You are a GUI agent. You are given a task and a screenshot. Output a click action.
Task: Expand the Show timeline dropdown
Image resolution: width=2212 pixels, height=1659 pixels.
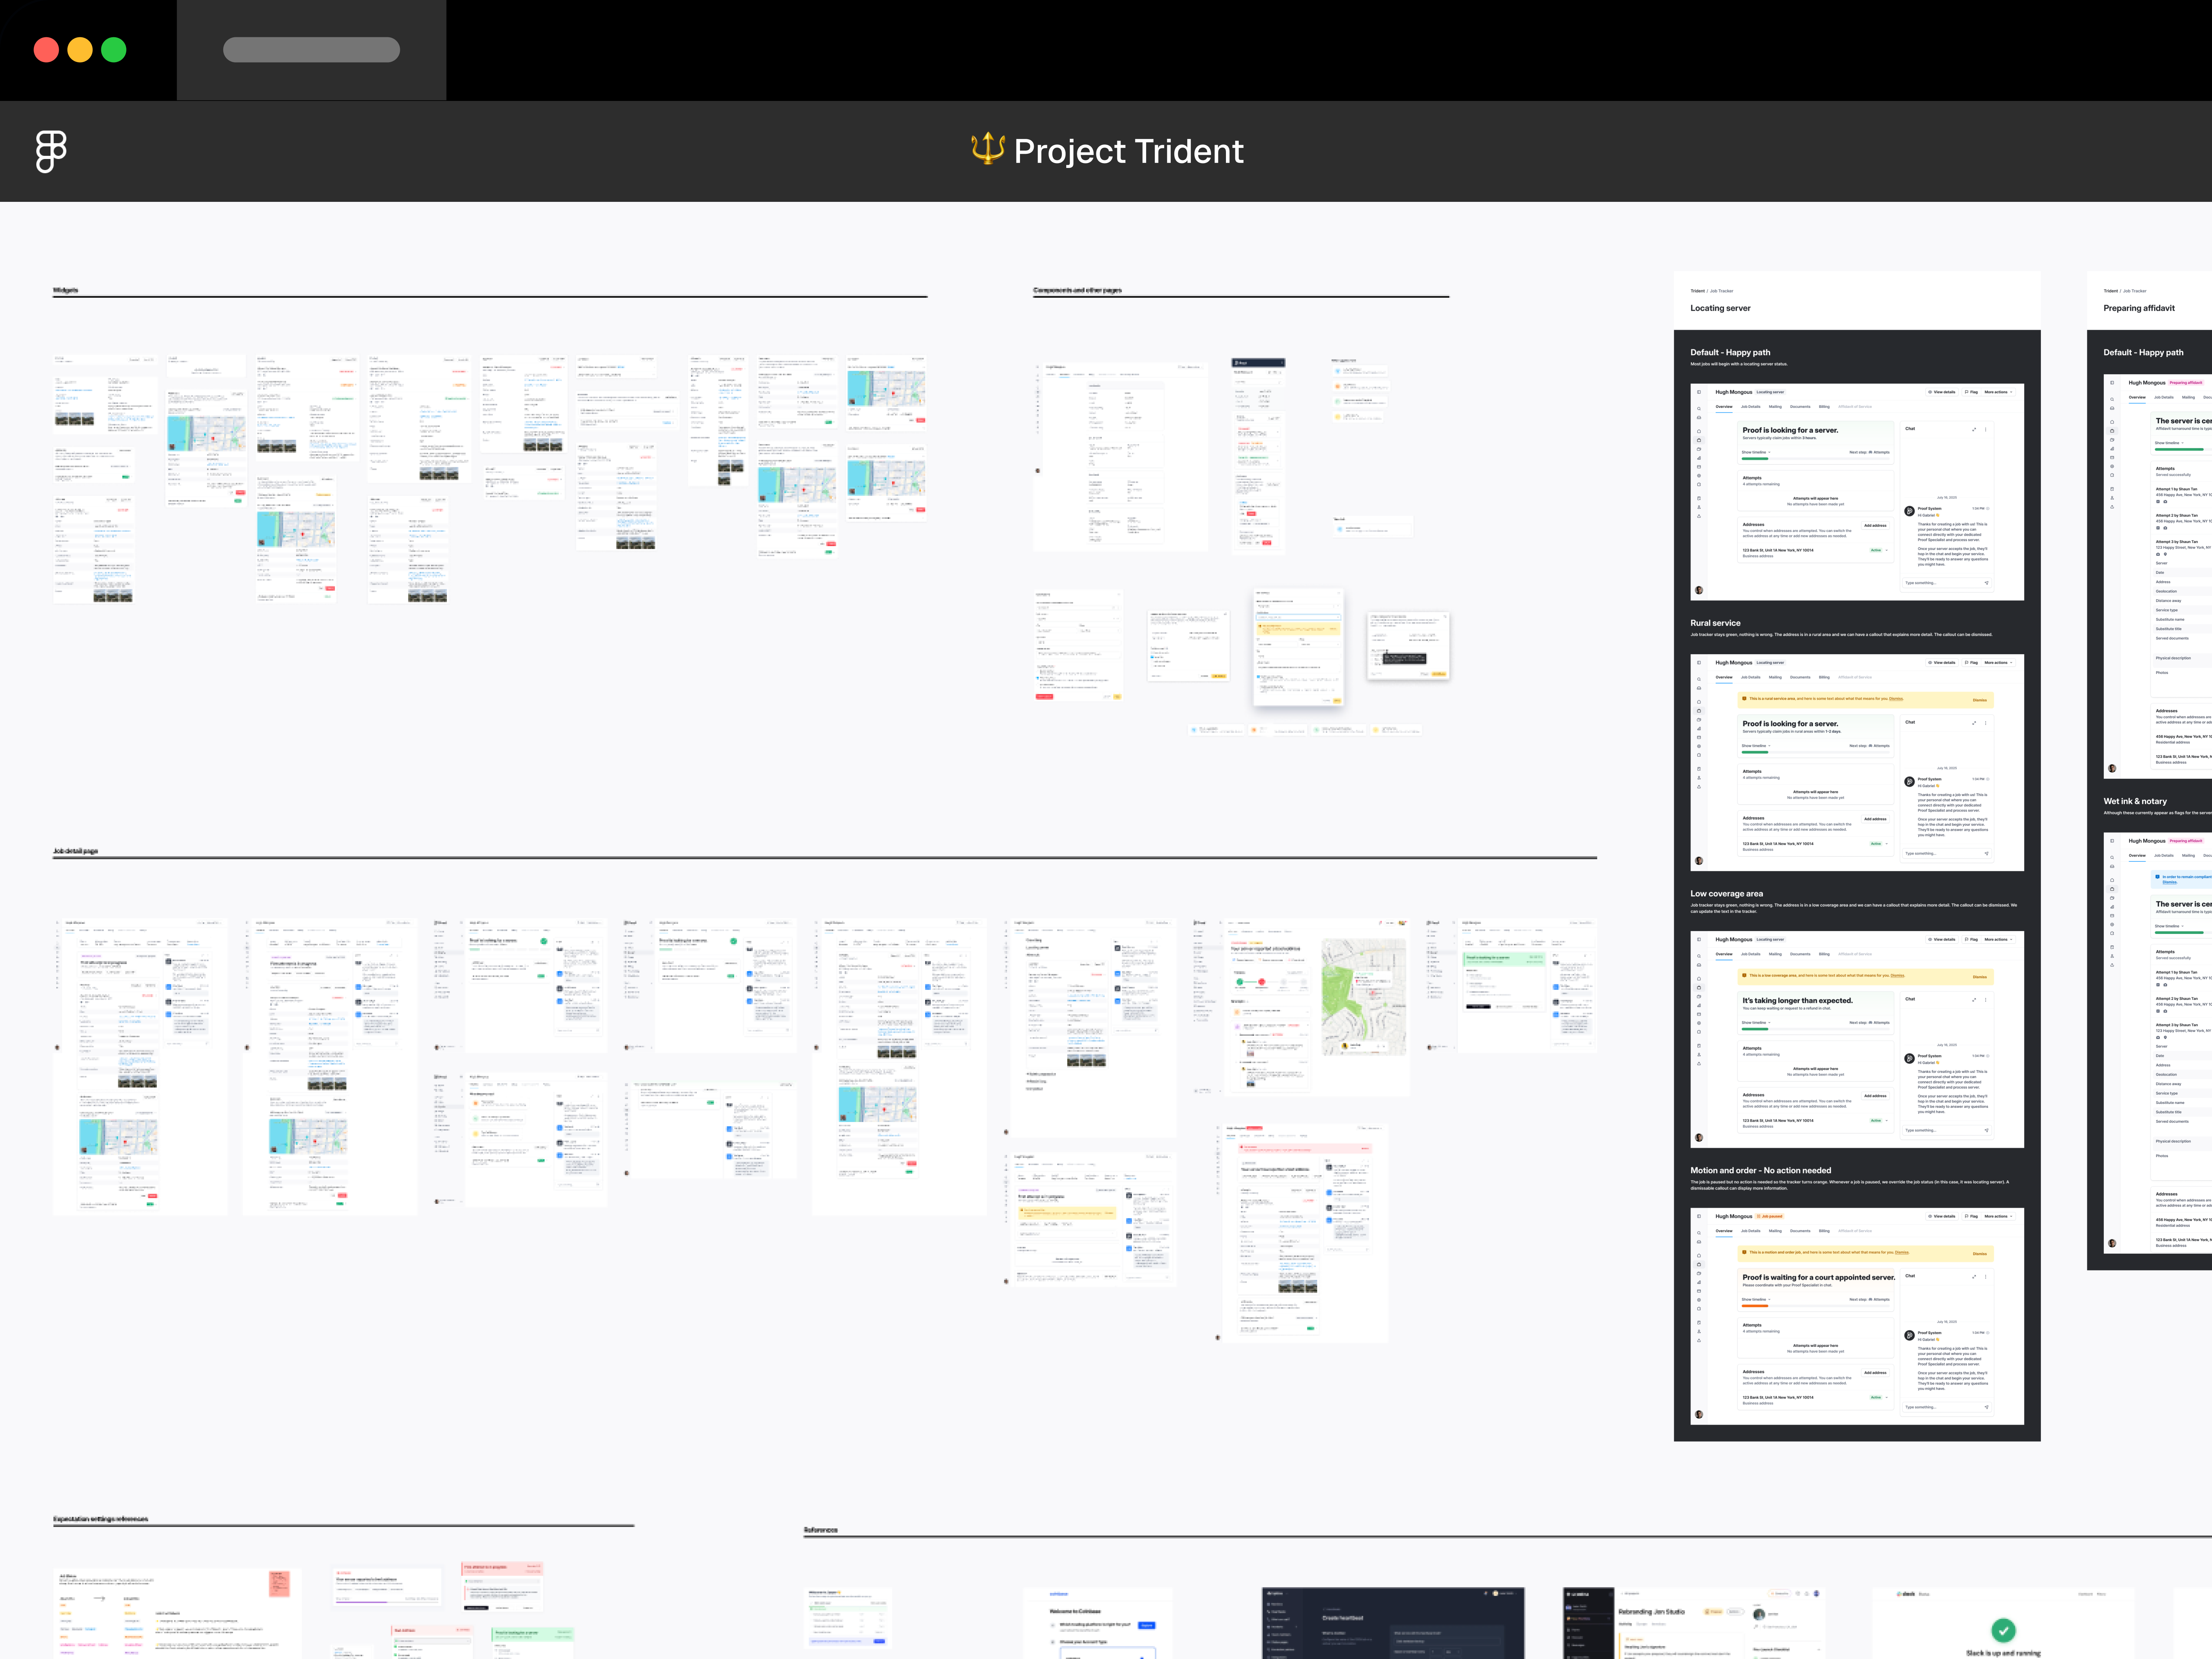point(1756,452)
